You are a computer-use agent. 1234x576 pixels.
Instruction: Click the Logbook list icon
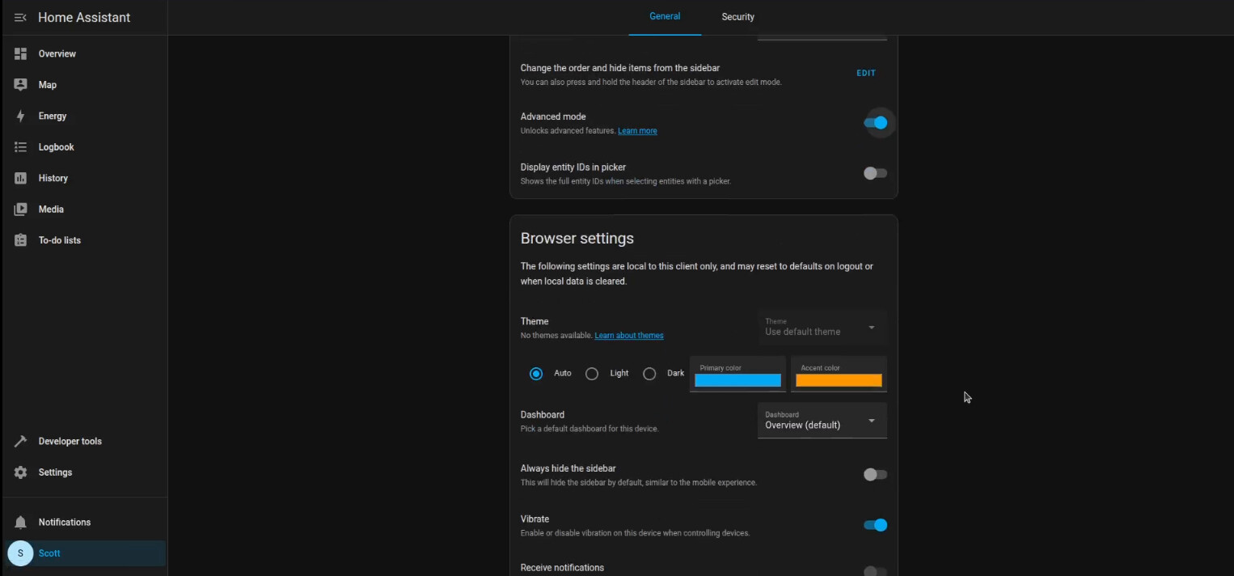pyautogui.click(x=21, y=147)
